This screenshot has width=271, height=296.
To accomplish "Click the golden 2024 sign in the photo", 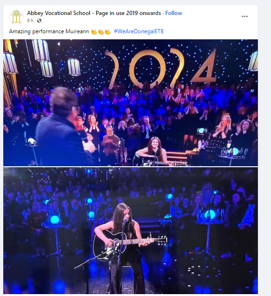I will coord(161,69).
